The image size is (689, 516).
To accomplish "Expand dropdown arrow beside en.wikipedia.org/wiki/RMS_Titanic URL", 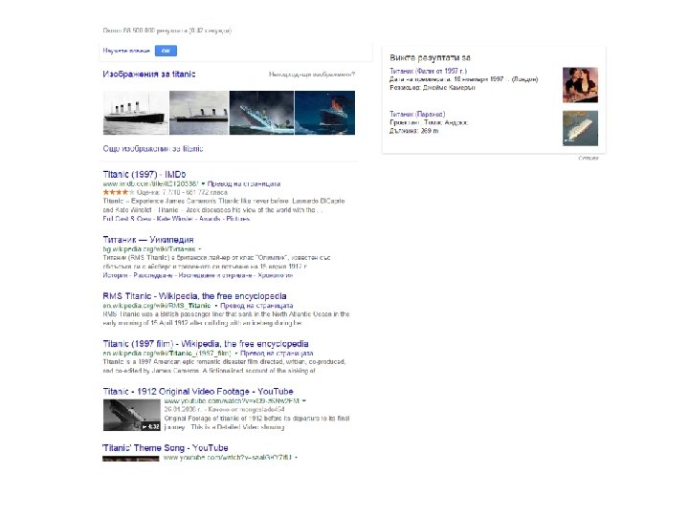I will pos(216,306).
